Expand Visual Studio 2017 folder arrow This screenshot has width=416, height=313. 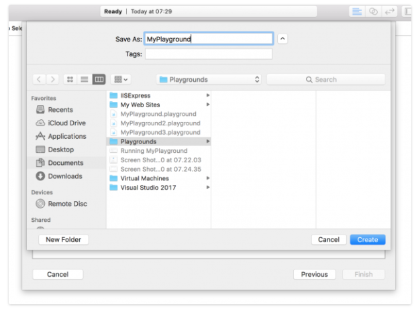(x=208, y=188)
